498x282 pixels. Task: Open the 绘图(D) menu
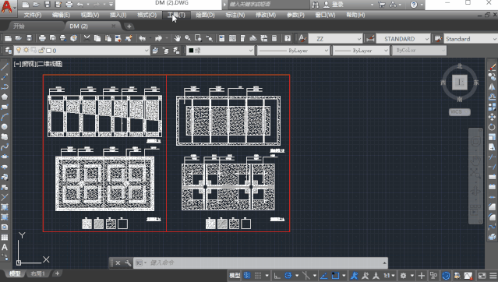(x=205, y=15)
